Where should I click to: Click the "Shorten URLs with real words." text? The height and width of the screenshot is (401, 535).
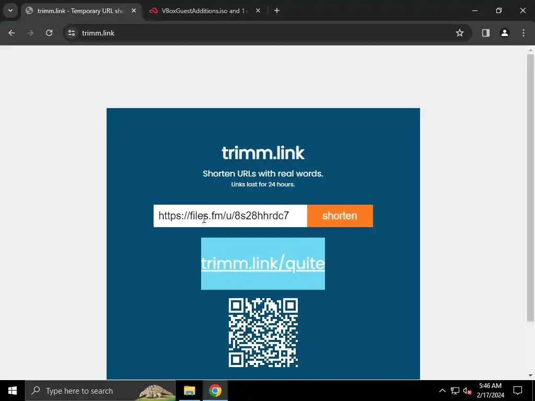tap(263, 173)
